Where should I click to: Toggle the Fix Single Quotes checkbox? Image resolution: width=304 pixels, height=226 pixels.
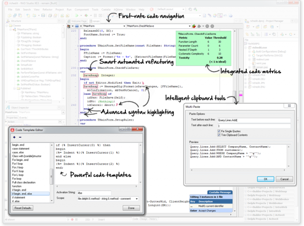click(219, 131)
